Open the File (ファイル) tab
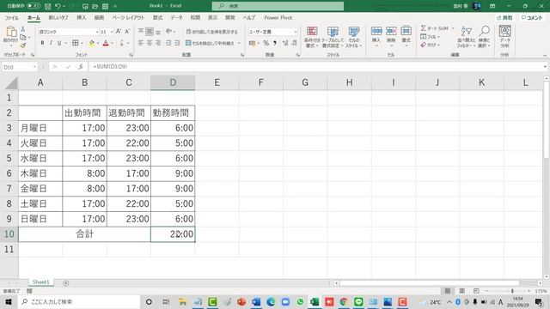The height and width of the screenshot is (309, 550). pos(11,18)
